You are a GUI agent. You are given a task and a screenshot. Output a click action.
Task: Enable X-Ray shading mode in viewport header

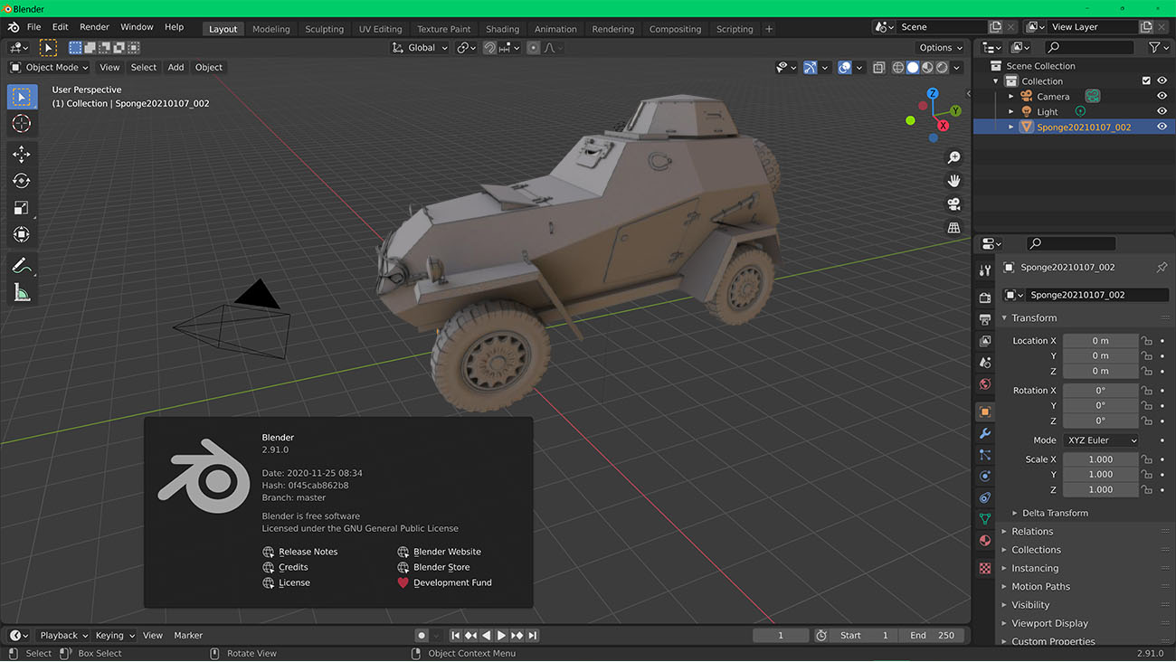coord(878,66)
